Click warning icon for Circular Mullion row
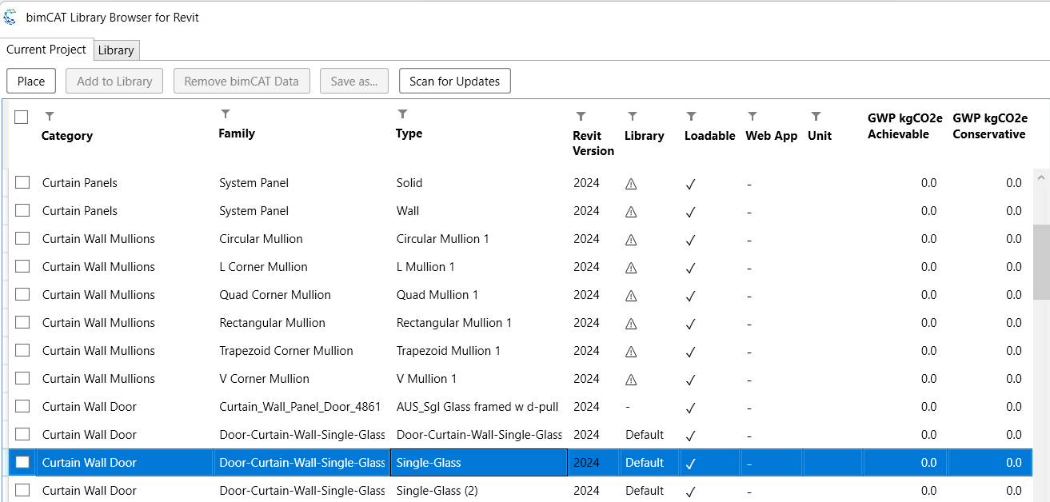This screenshot has height=502, width=1050. coord(631,240)
